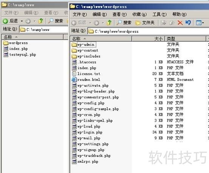
Task: Open File (文件) menu in www window
Action: pyautogui.click(x=11, y=13)
